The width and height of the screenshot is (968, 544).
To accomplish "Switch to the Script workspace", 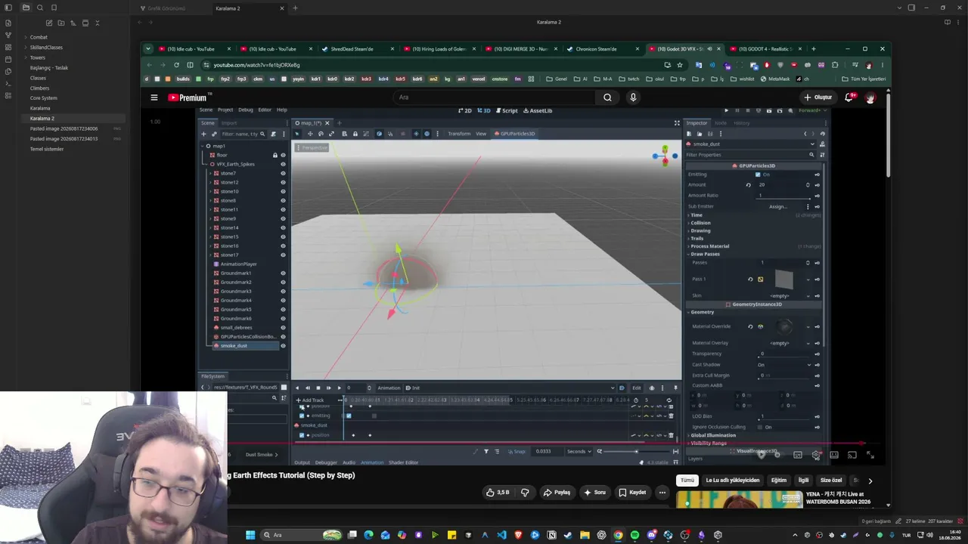I will coord(506,110).
